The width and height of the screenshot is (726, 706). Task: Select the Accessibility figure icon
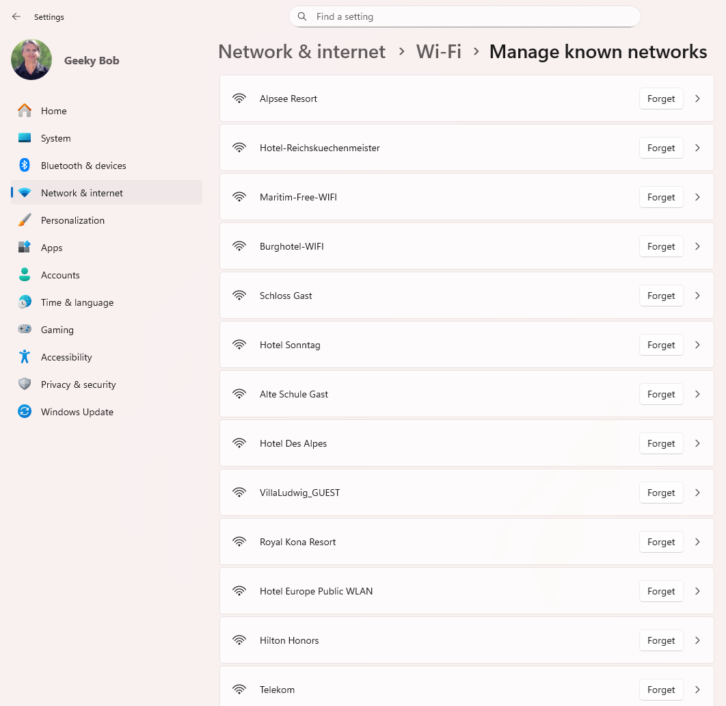click(25, 357)
